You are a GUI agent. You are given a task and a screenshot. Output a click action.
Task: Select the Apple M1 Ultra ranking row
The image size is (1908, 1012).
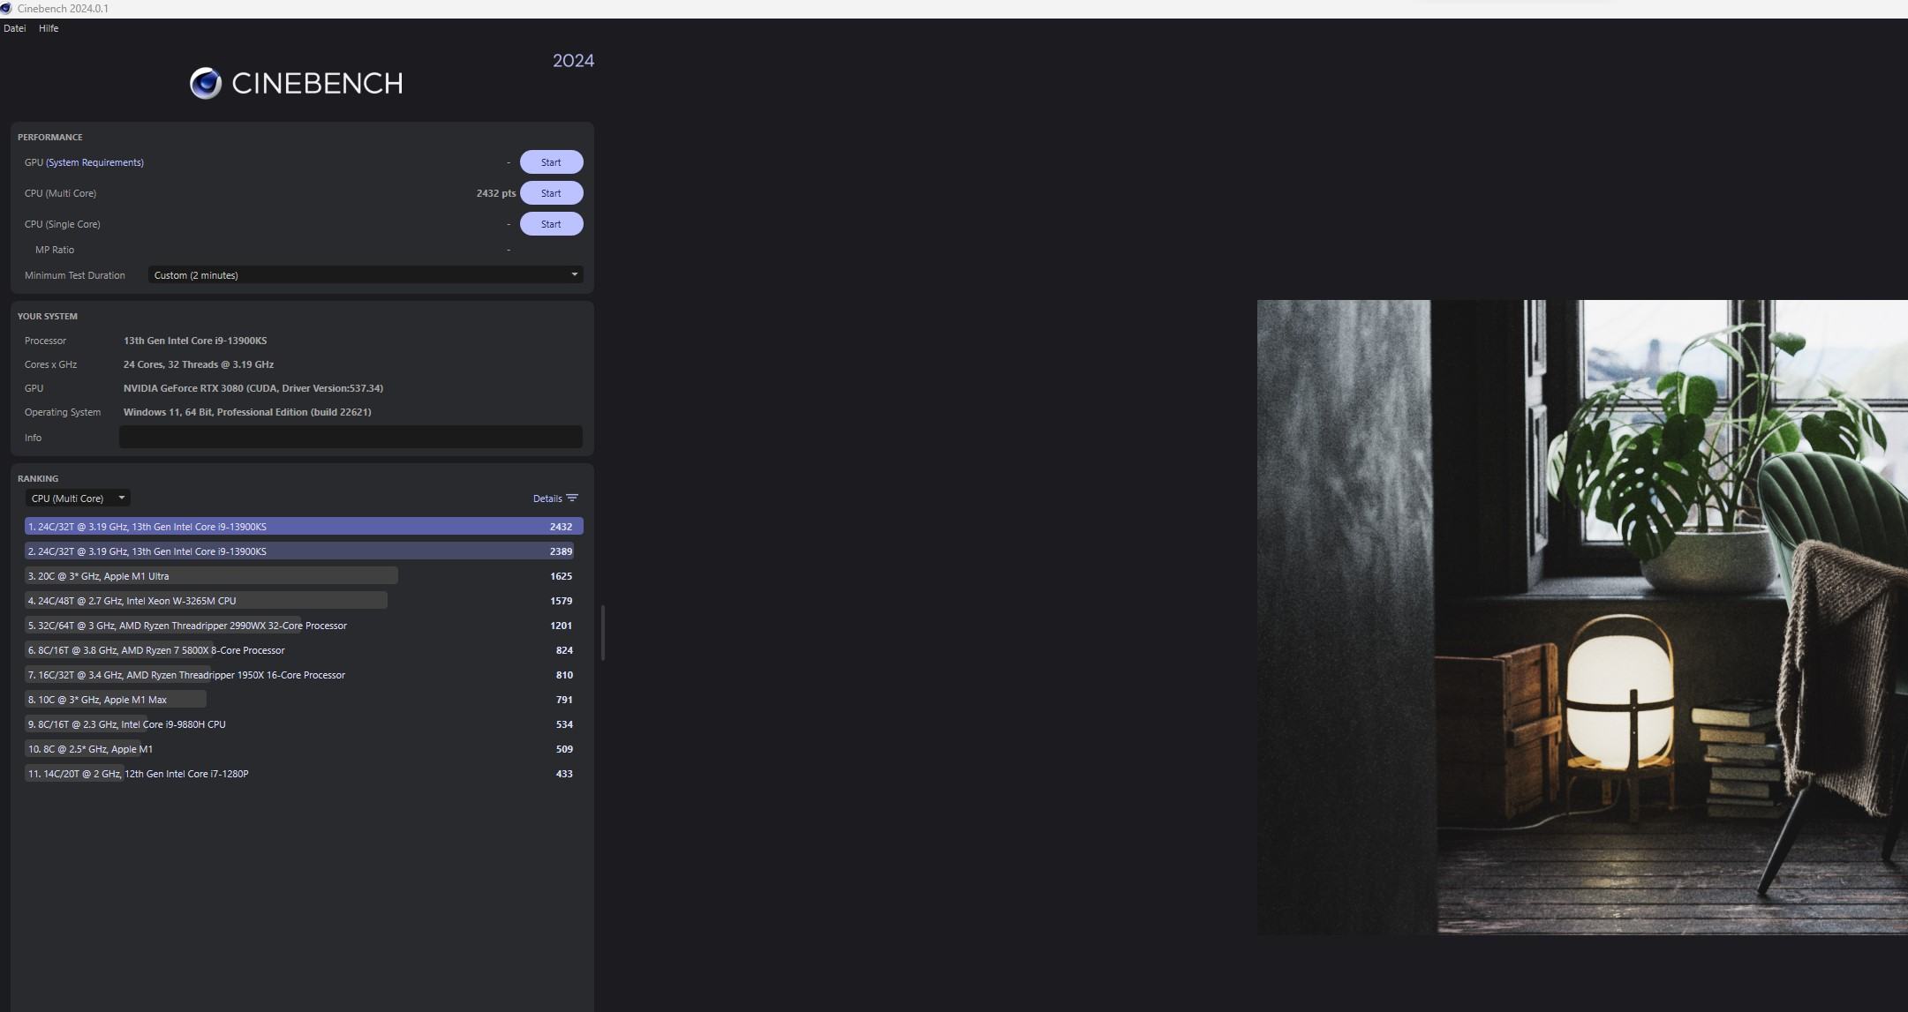tap(304, 576)
